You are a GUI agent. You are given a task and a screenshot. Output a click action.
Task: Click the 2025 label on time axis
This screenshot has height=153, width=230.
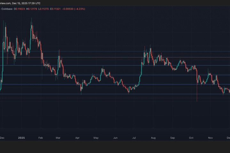21,138
